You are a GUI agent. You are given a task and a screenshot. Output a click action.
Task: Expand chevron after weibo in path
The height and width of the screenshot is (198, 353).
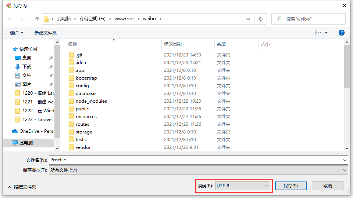pos(161,19)
